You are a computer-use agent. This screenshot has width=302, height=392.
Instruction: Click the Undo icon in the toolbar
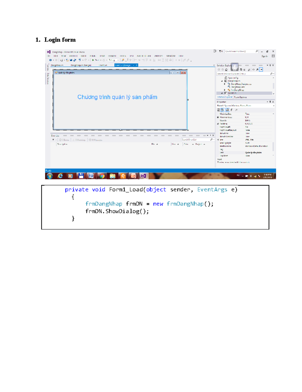(80, 60)
